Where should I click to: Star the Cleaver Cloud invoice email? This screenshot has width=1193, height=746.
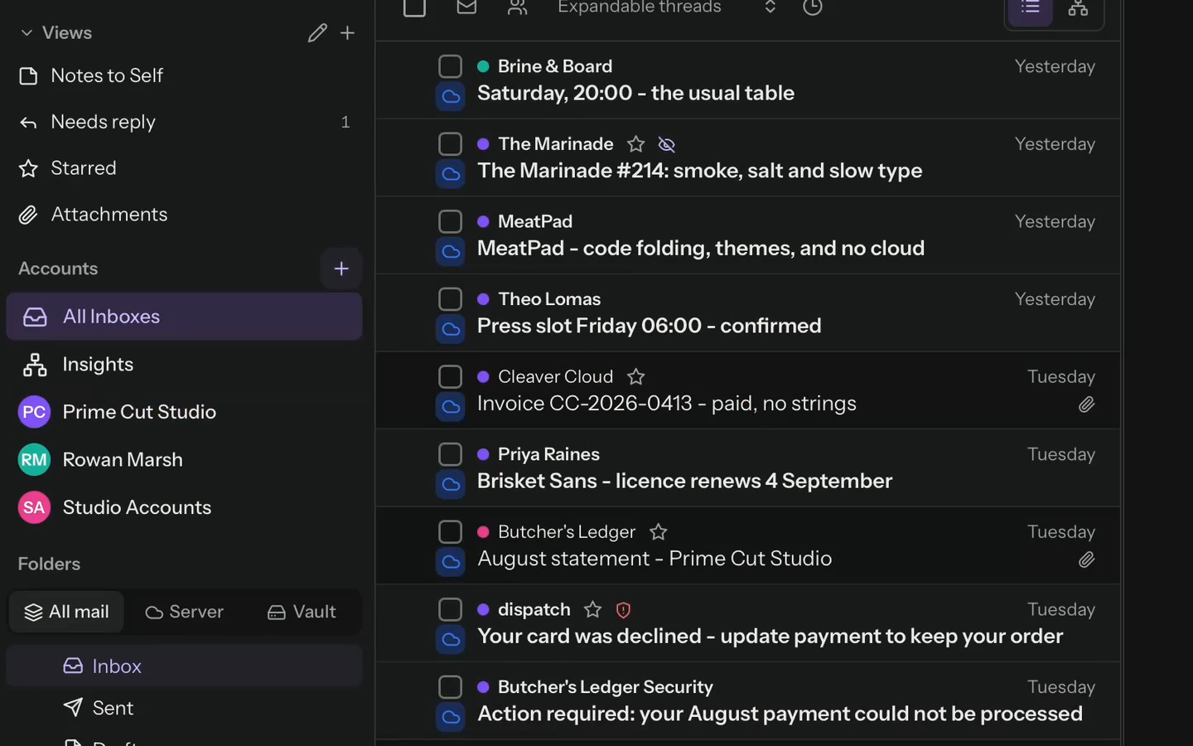[x=636, y=377]
